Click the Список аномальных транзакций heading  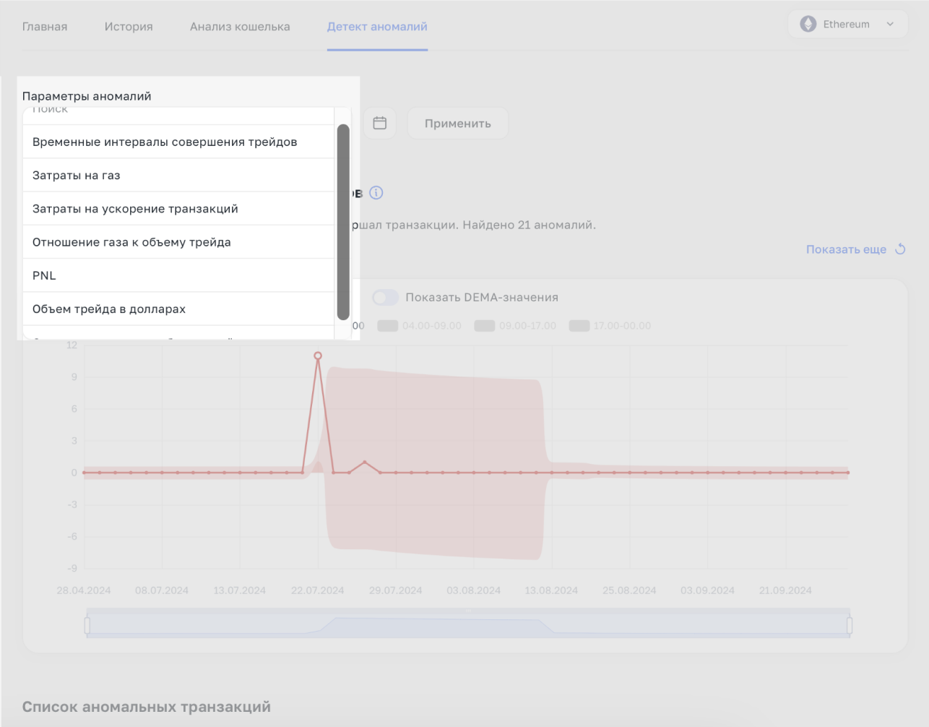[x=147, y=707]
